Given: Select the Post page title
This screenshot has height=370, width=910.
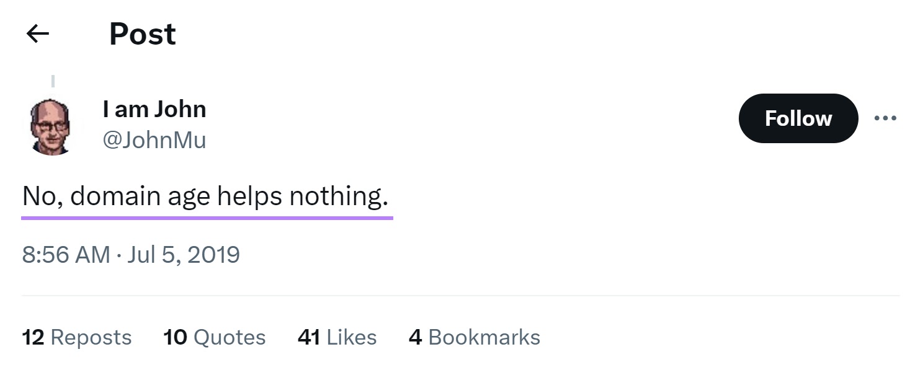Looking at the screenshot, I should pyautogui.click(x=141, y=34).
